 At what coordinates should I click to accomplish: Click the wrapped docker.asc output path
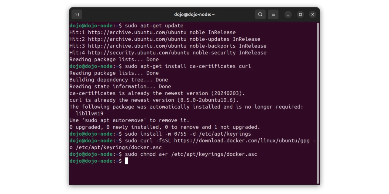click(x=119, y=147)
